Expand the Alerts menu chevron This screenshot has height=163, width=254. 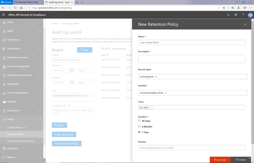click(x=40, y=31)
